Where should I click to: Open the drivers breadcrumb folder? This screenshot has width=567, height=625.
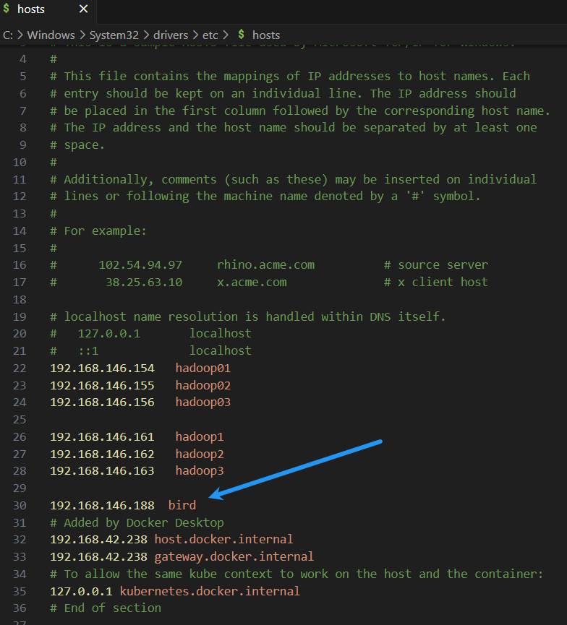pos(171,35)
